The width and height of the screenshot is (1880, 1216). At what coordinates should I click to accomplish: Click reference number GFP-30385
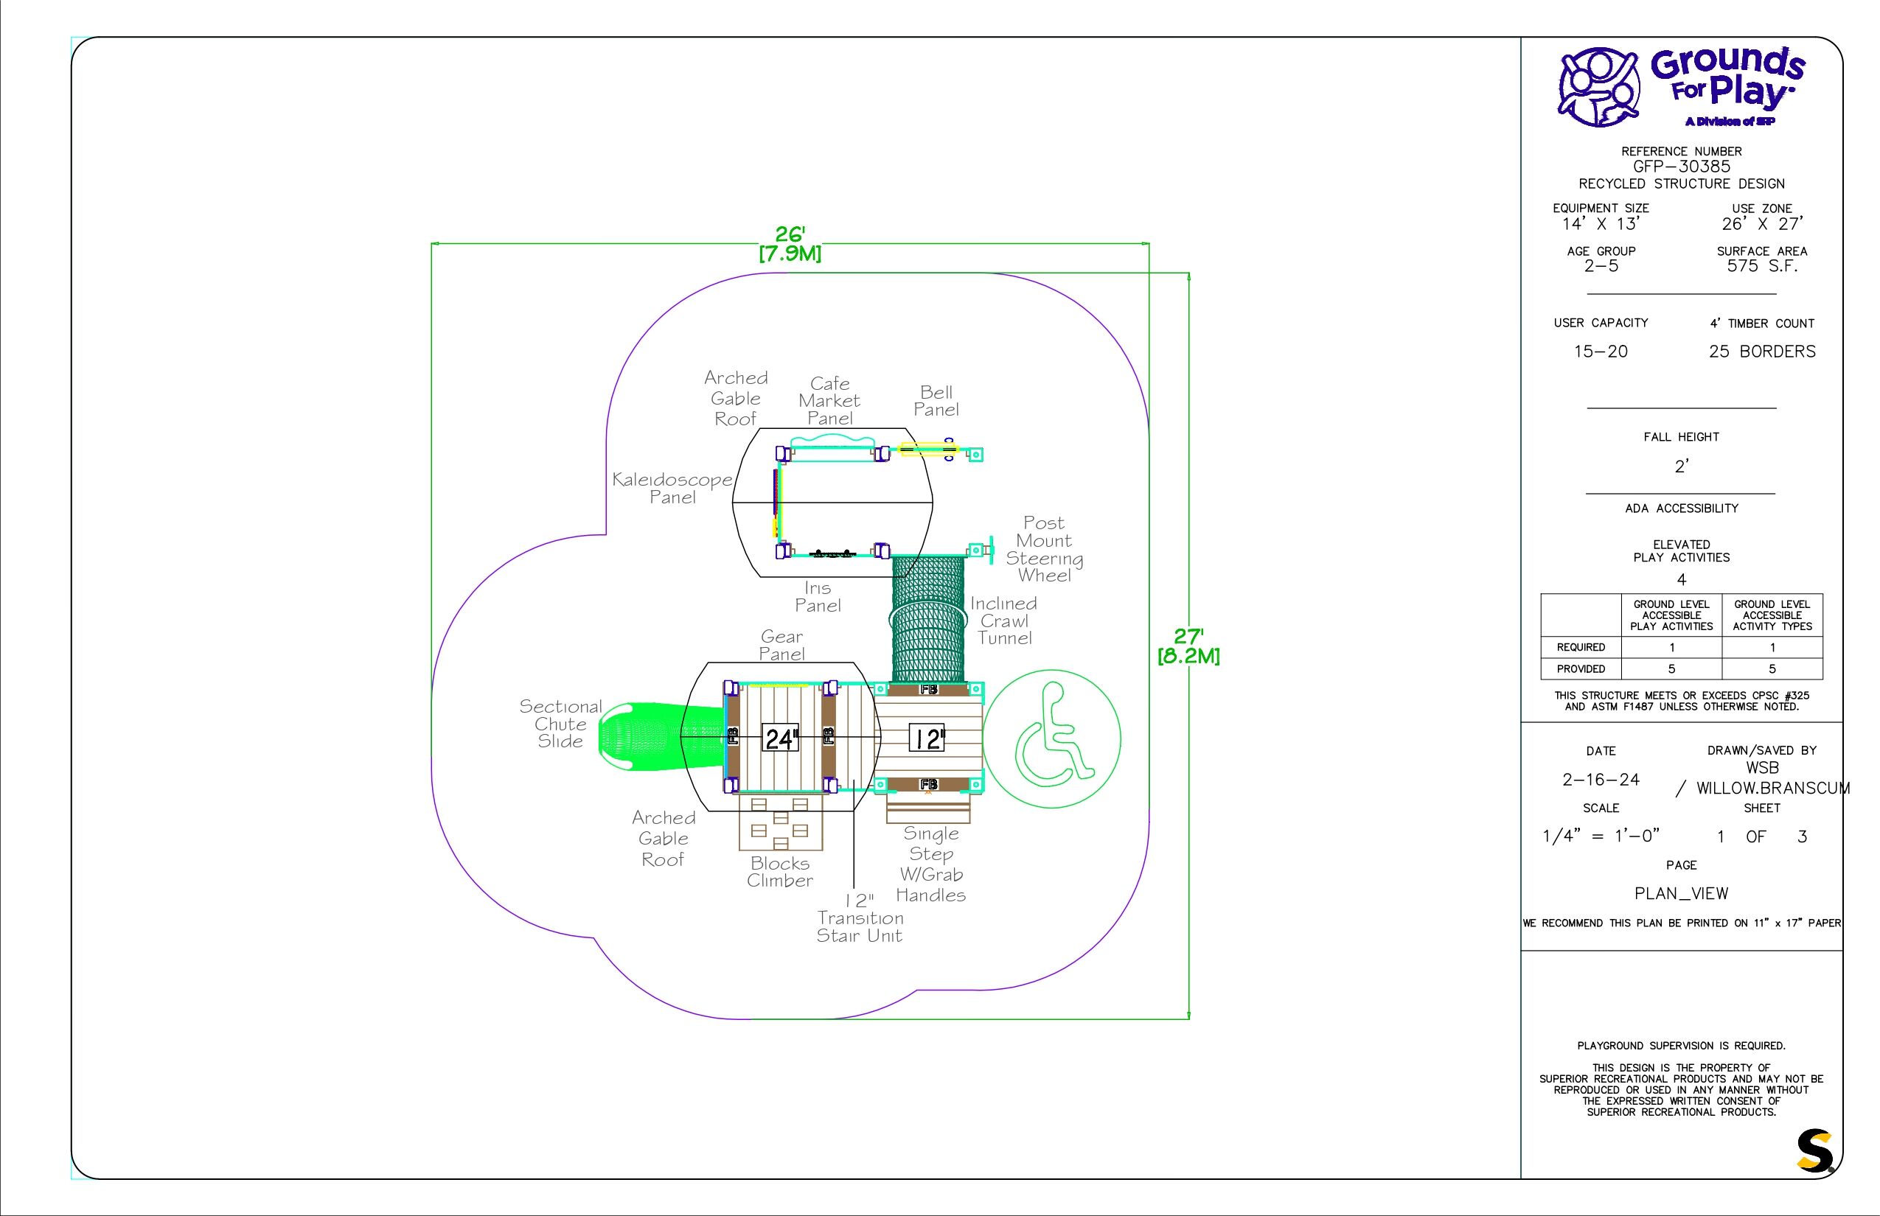point(1681,167)
